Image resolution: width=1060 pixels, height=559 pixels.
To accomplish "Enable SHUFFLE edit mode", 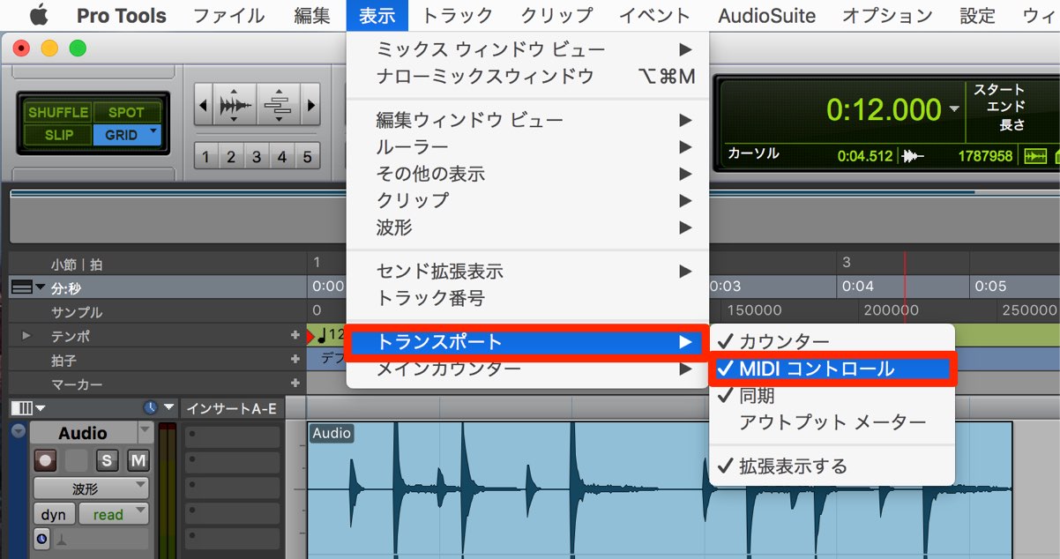I will coord(58,112).
